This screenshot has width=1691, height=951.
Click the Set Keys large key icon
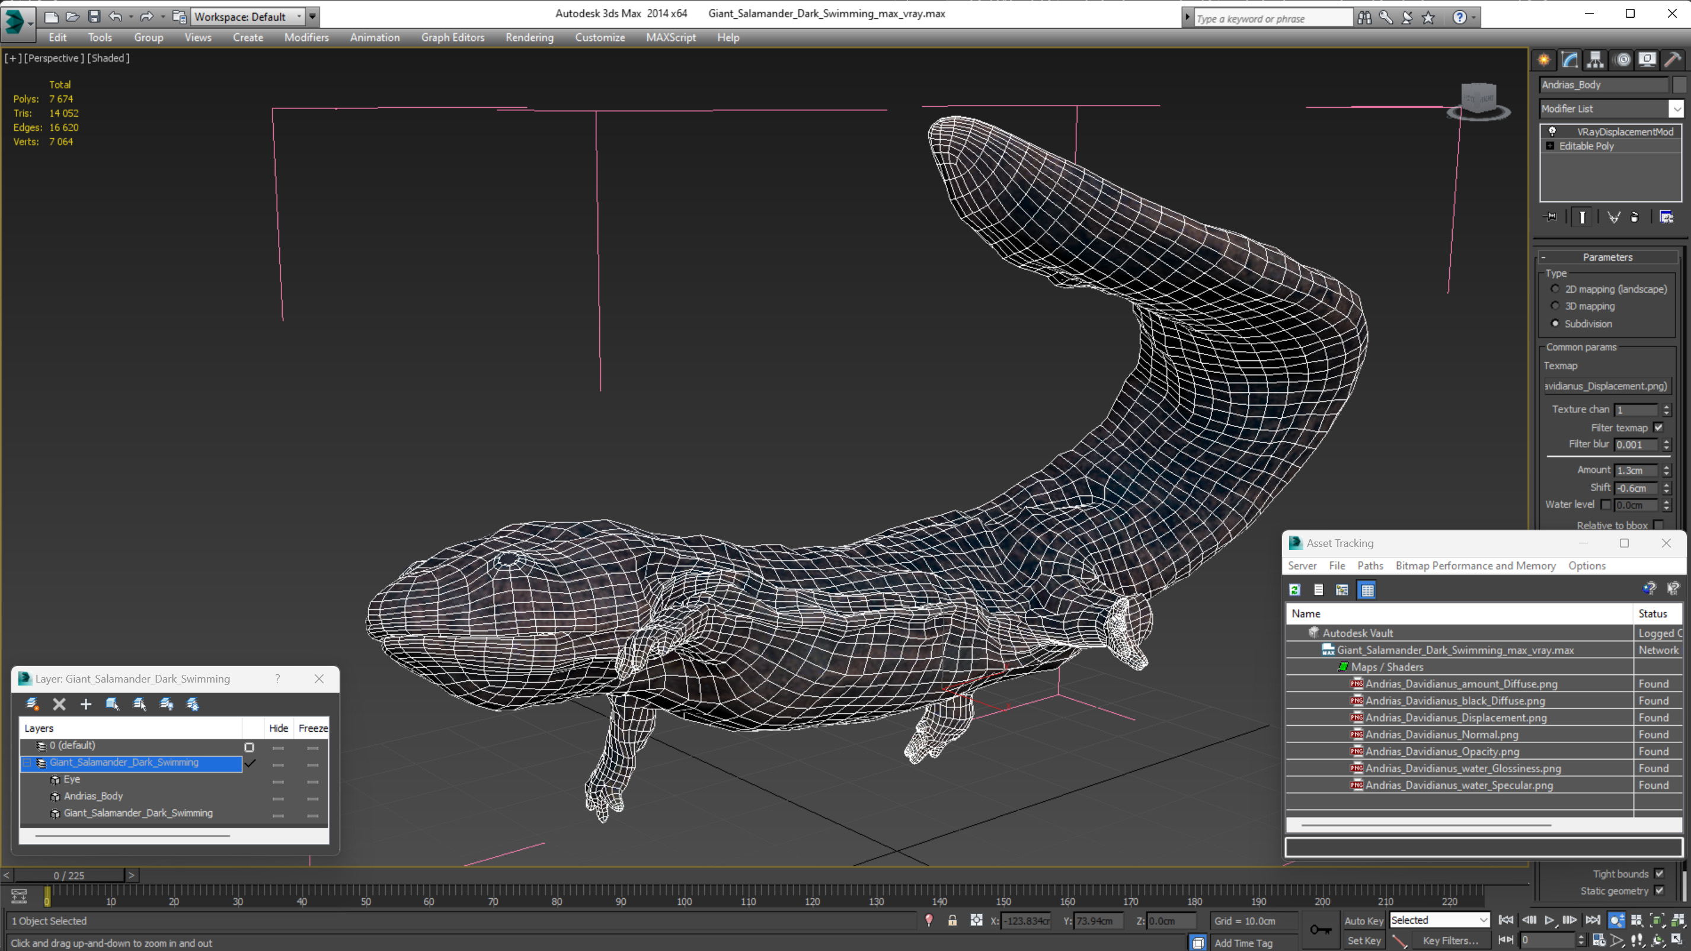coord(1321,930)
